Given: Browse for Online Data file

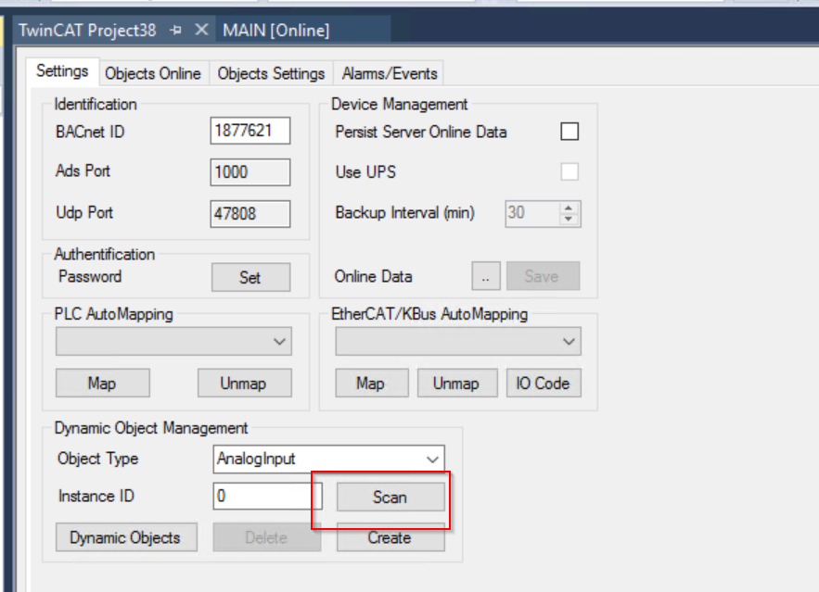Looking at the screenshot, I should click(486, 276).
